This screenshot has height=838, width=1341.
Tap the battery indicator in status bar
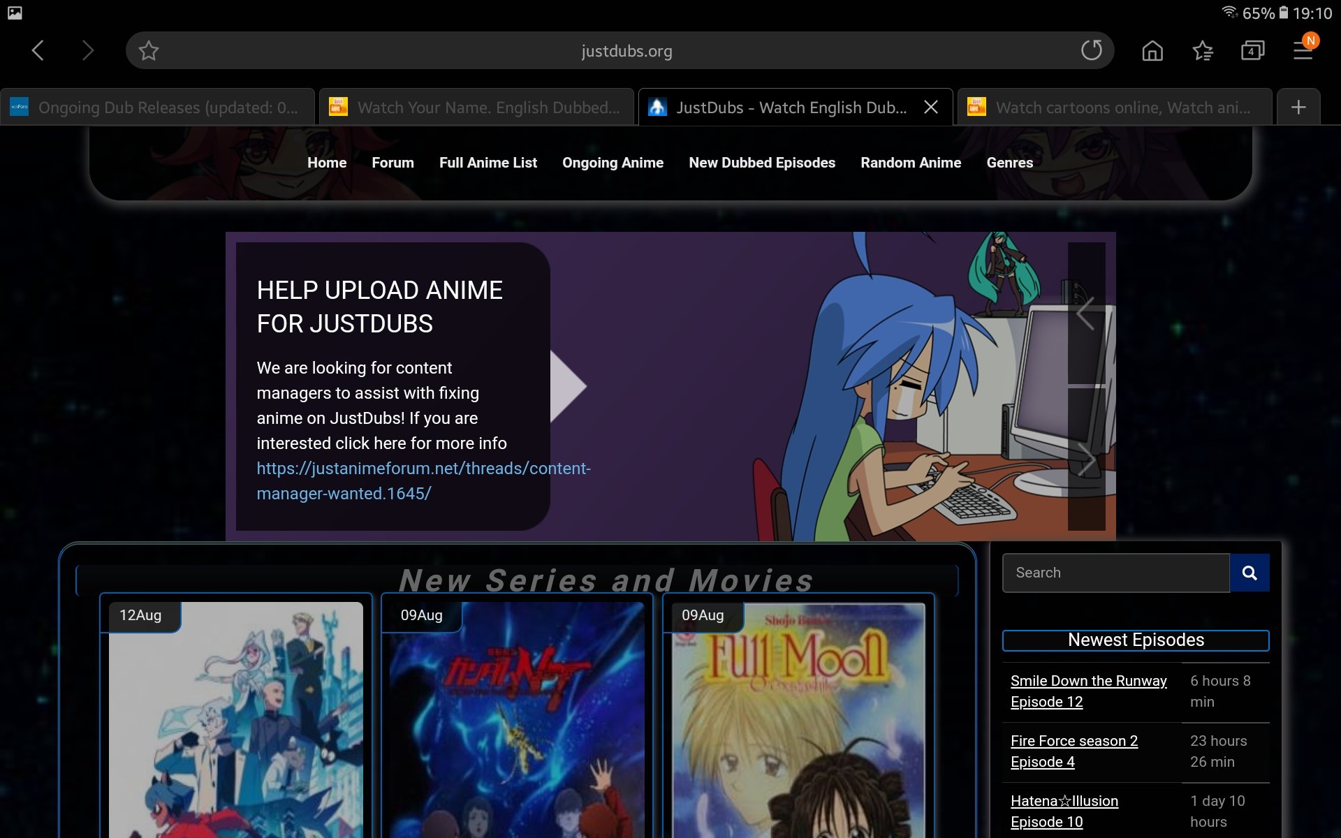(1283, 13)
